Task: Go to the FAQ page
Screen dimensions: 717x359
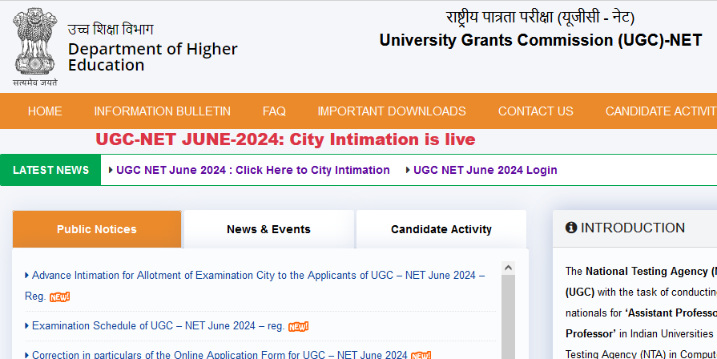Action: point(274,111)
